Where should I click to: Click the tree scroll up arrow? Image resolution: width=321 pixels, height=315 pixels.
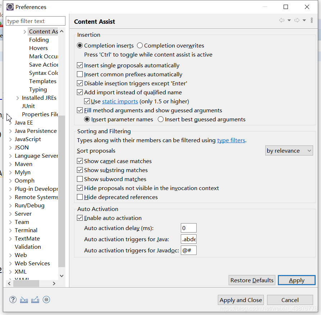coord(61,31)
